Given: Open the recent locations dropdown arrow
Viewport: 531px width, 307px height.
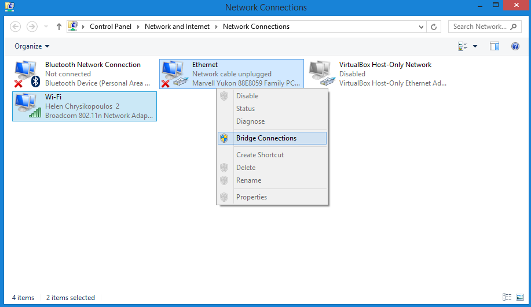Looking at the screenshot, I should coord(46,27).
